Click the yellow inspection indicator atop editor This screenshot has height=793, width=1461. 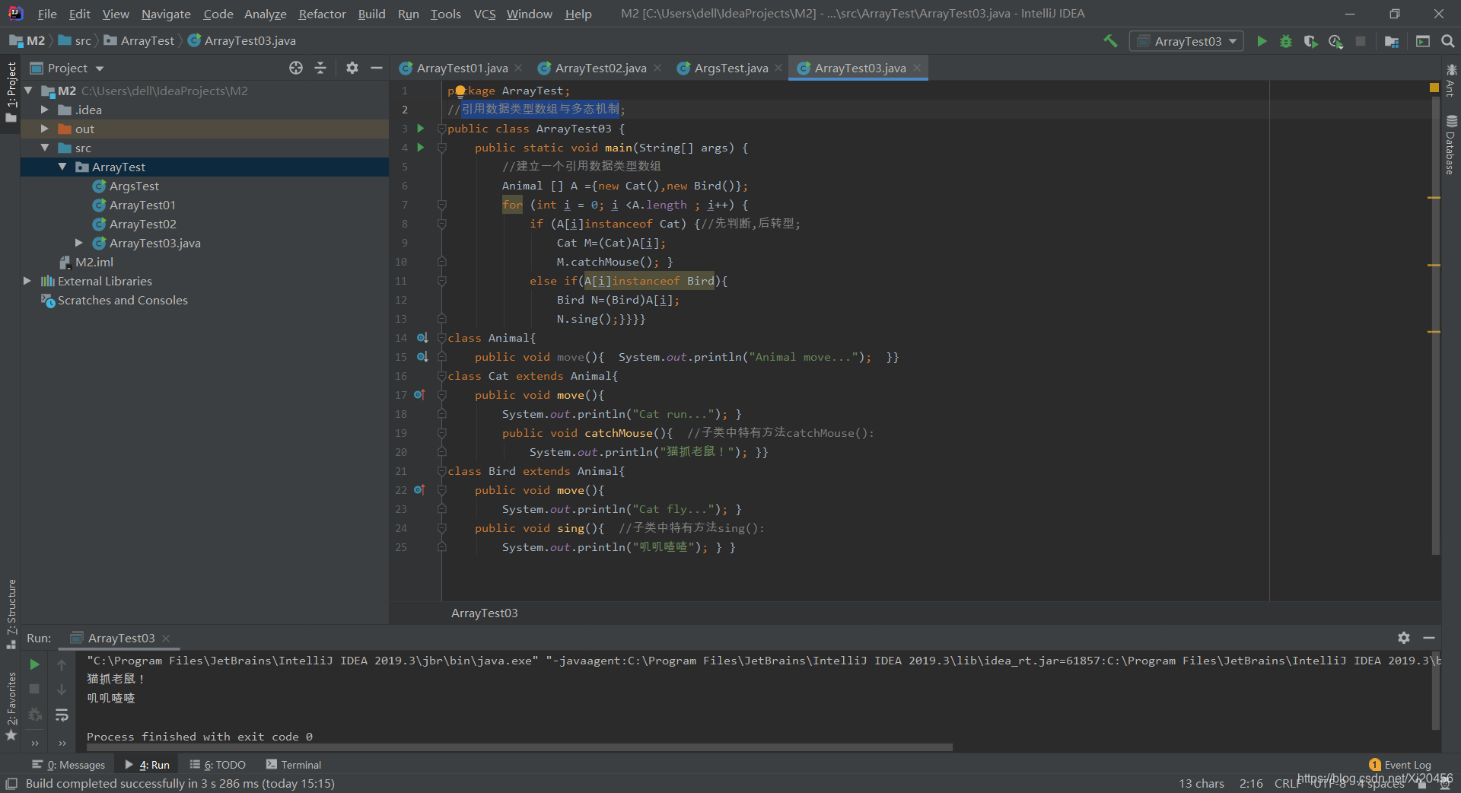click(1434, 88)
